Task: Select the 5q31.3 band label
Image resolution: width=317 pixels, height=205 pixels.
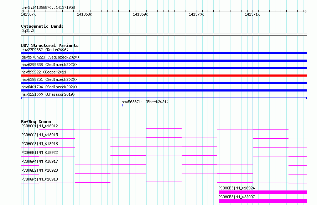Action: tap(28, 31)
